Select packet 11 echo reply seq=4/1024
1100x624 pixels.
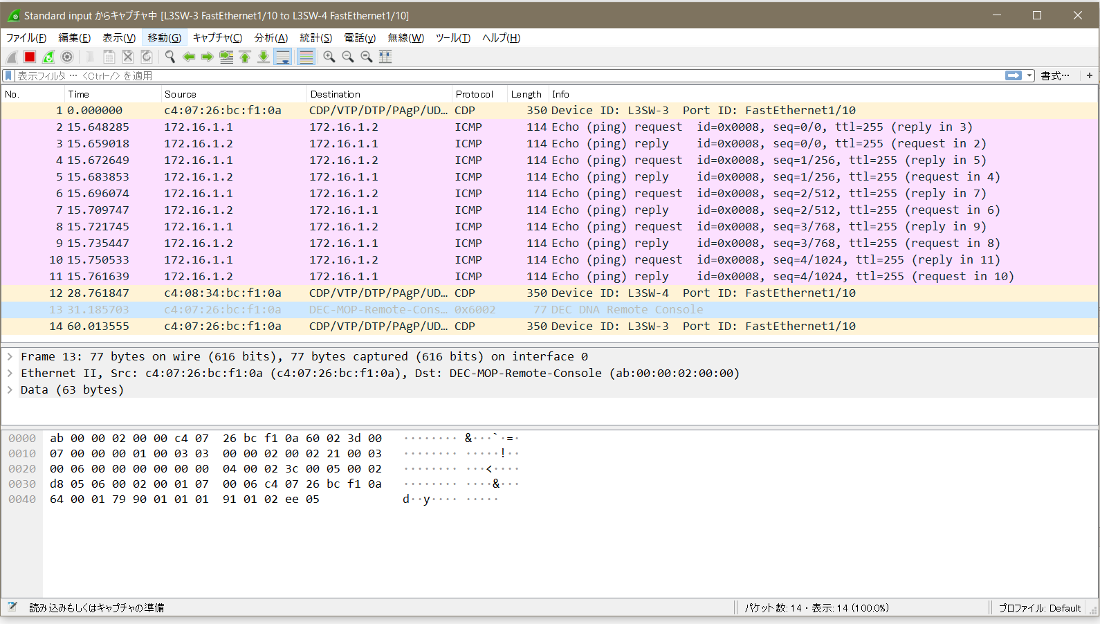coord(549,276)
